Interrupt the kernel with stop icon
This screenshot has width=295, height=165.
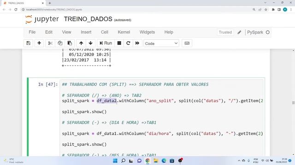(119, 43)
